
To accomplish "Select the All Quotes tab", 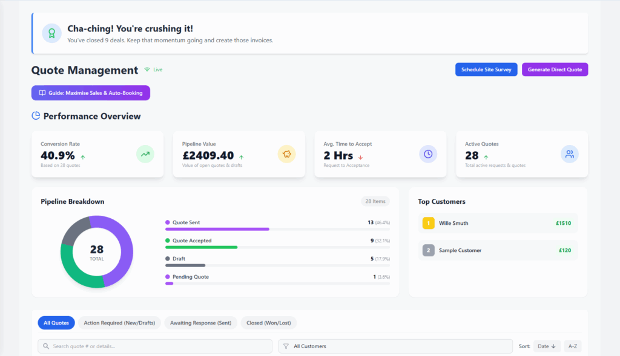I will 56,323.
